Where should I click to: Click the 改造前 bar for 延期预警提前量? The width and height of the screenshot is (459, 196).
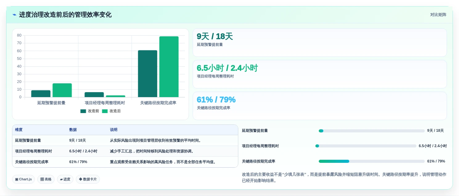(x=41, y=94)
